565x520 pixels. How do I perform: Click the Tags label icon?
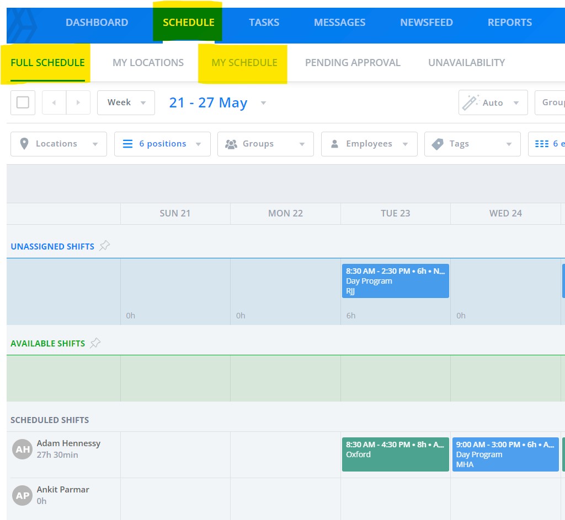click(x=438, y=144)
